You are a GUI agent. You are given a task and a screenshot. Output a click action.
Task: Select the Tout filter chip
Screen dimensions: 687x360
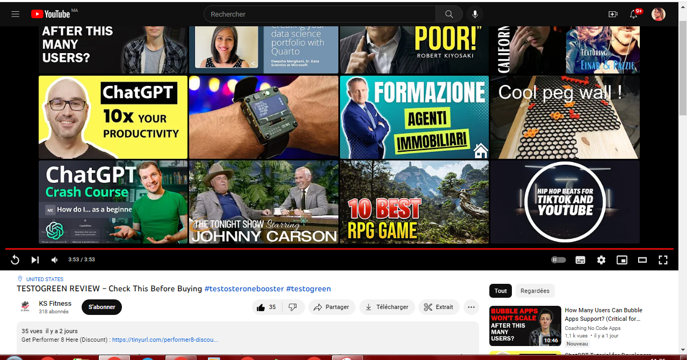click(501, 291)
